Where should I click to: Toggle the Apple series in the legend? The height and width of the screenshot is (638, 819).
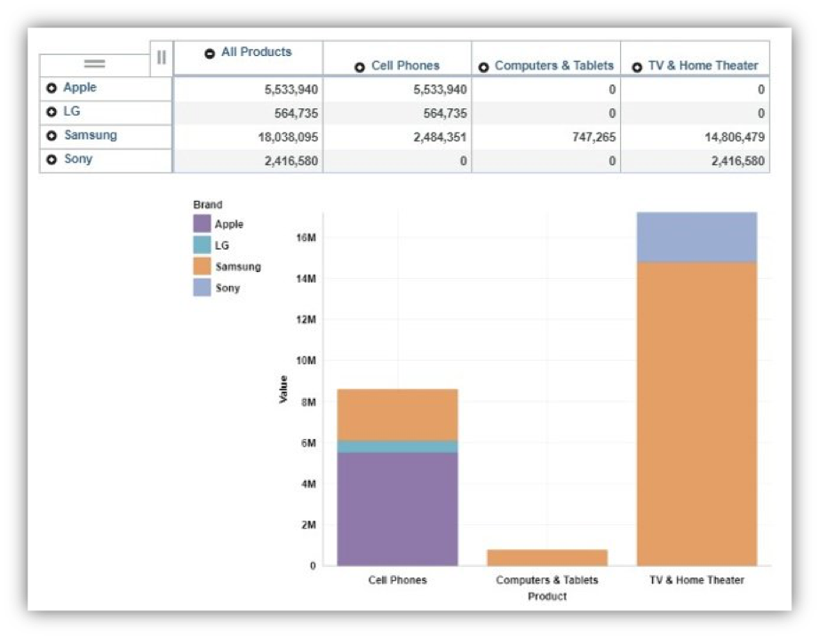(x=227, y=224)
